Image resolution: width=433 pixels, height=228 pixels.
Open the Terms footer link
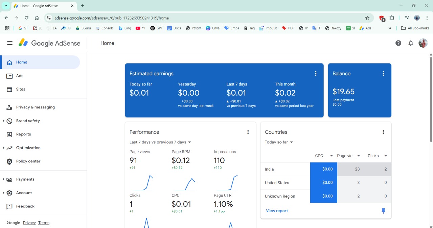pos(44,223)
